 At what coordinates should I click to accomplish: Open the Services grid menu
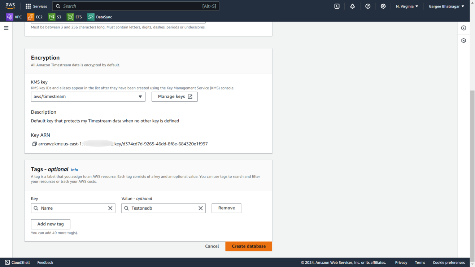[x=36, y=6]
